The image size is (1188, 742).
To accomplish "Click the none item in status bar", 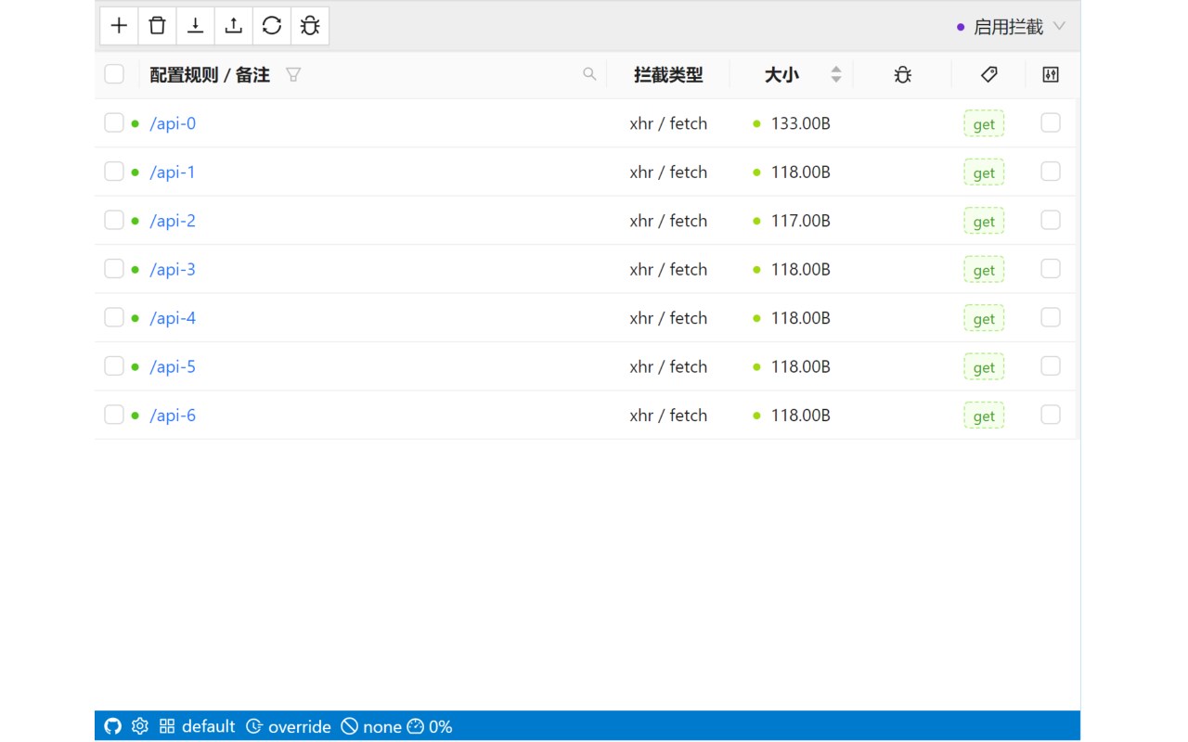I will (371, 726).
